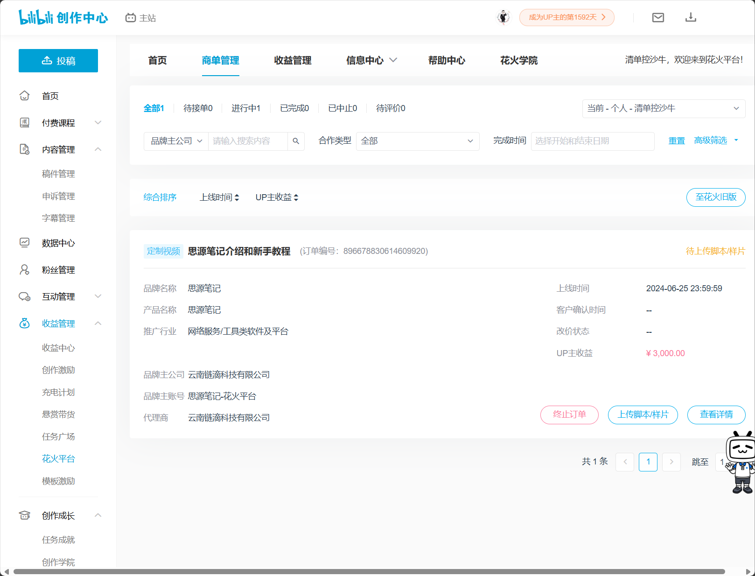This screenshot has width=755, height=576.
Task: Click 上传脚本/样片 button
Action: tap(643, 414)
